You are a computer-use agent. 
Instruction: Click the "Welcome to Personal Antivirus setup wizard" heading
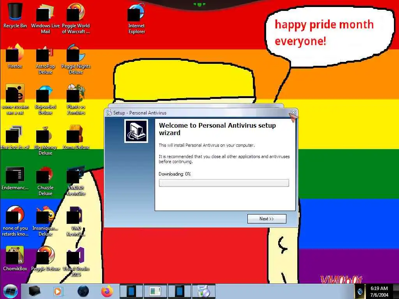[x=217, y=129]
